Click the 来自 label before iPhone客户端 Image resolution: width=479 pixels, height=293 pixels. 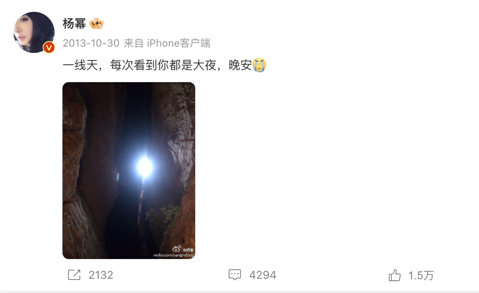pos(134,43)
